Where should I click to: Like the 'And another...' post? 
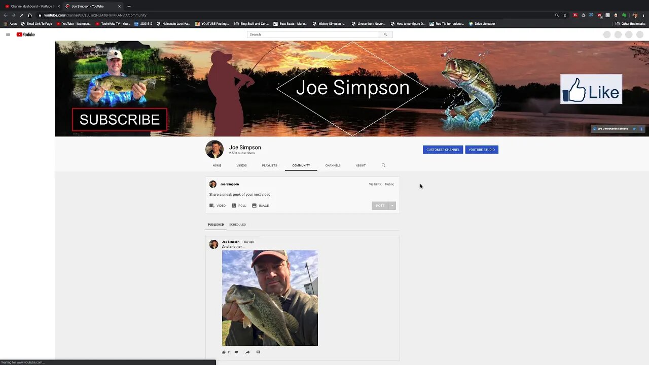coord(224,352)
